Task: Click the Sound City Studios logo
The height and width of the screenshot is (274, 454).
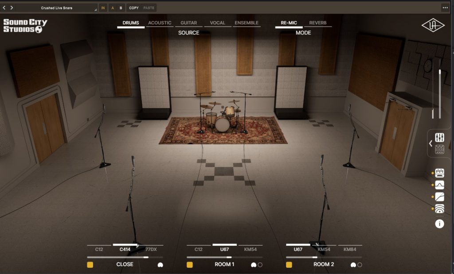Action: click(25, 26)
